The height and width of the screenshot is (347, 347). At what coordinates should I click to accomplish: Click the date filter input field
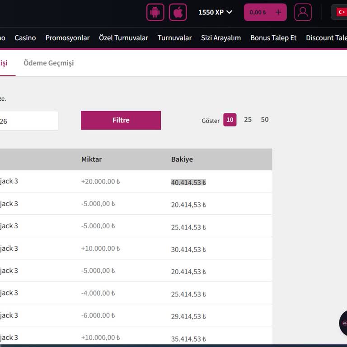[28, 121]
